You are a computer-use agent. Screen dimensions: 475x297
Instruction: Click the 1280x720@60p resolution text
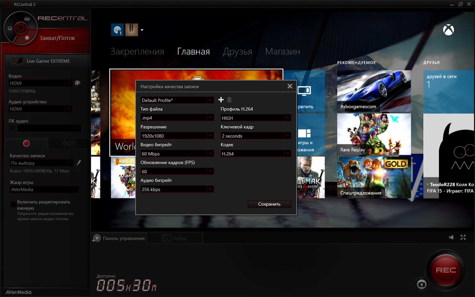pos(22,91)
